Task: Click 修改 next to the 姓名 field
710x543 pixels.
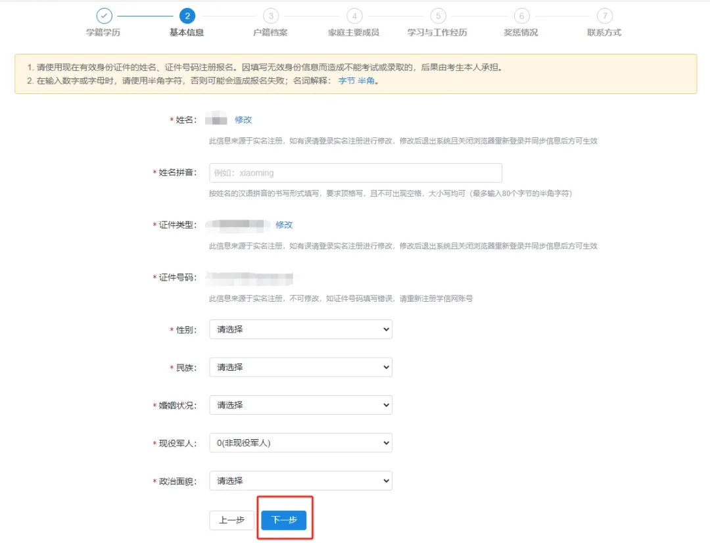Action: tap(243, 120)
